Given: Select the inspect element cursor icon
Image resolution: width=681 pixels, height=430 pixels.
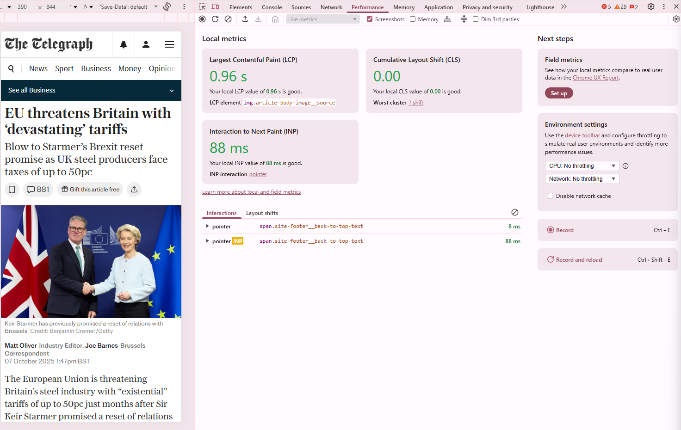Looking at the screenshot, I should click(x=202, y=6).
